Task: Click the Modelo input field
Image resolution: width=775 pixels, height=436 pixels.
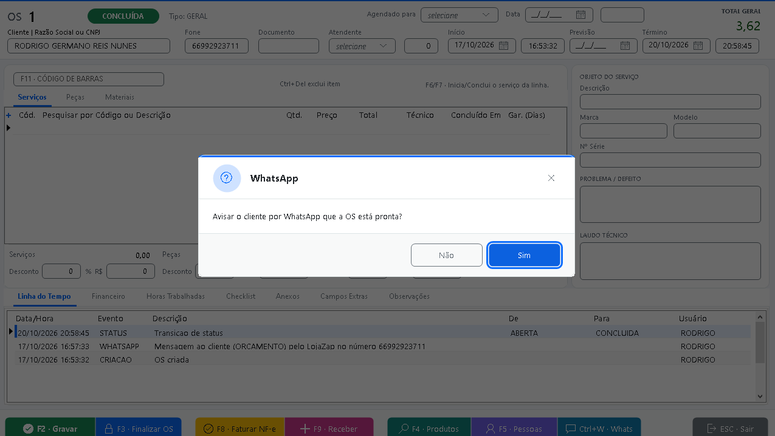Action: [x=717, y=131]
